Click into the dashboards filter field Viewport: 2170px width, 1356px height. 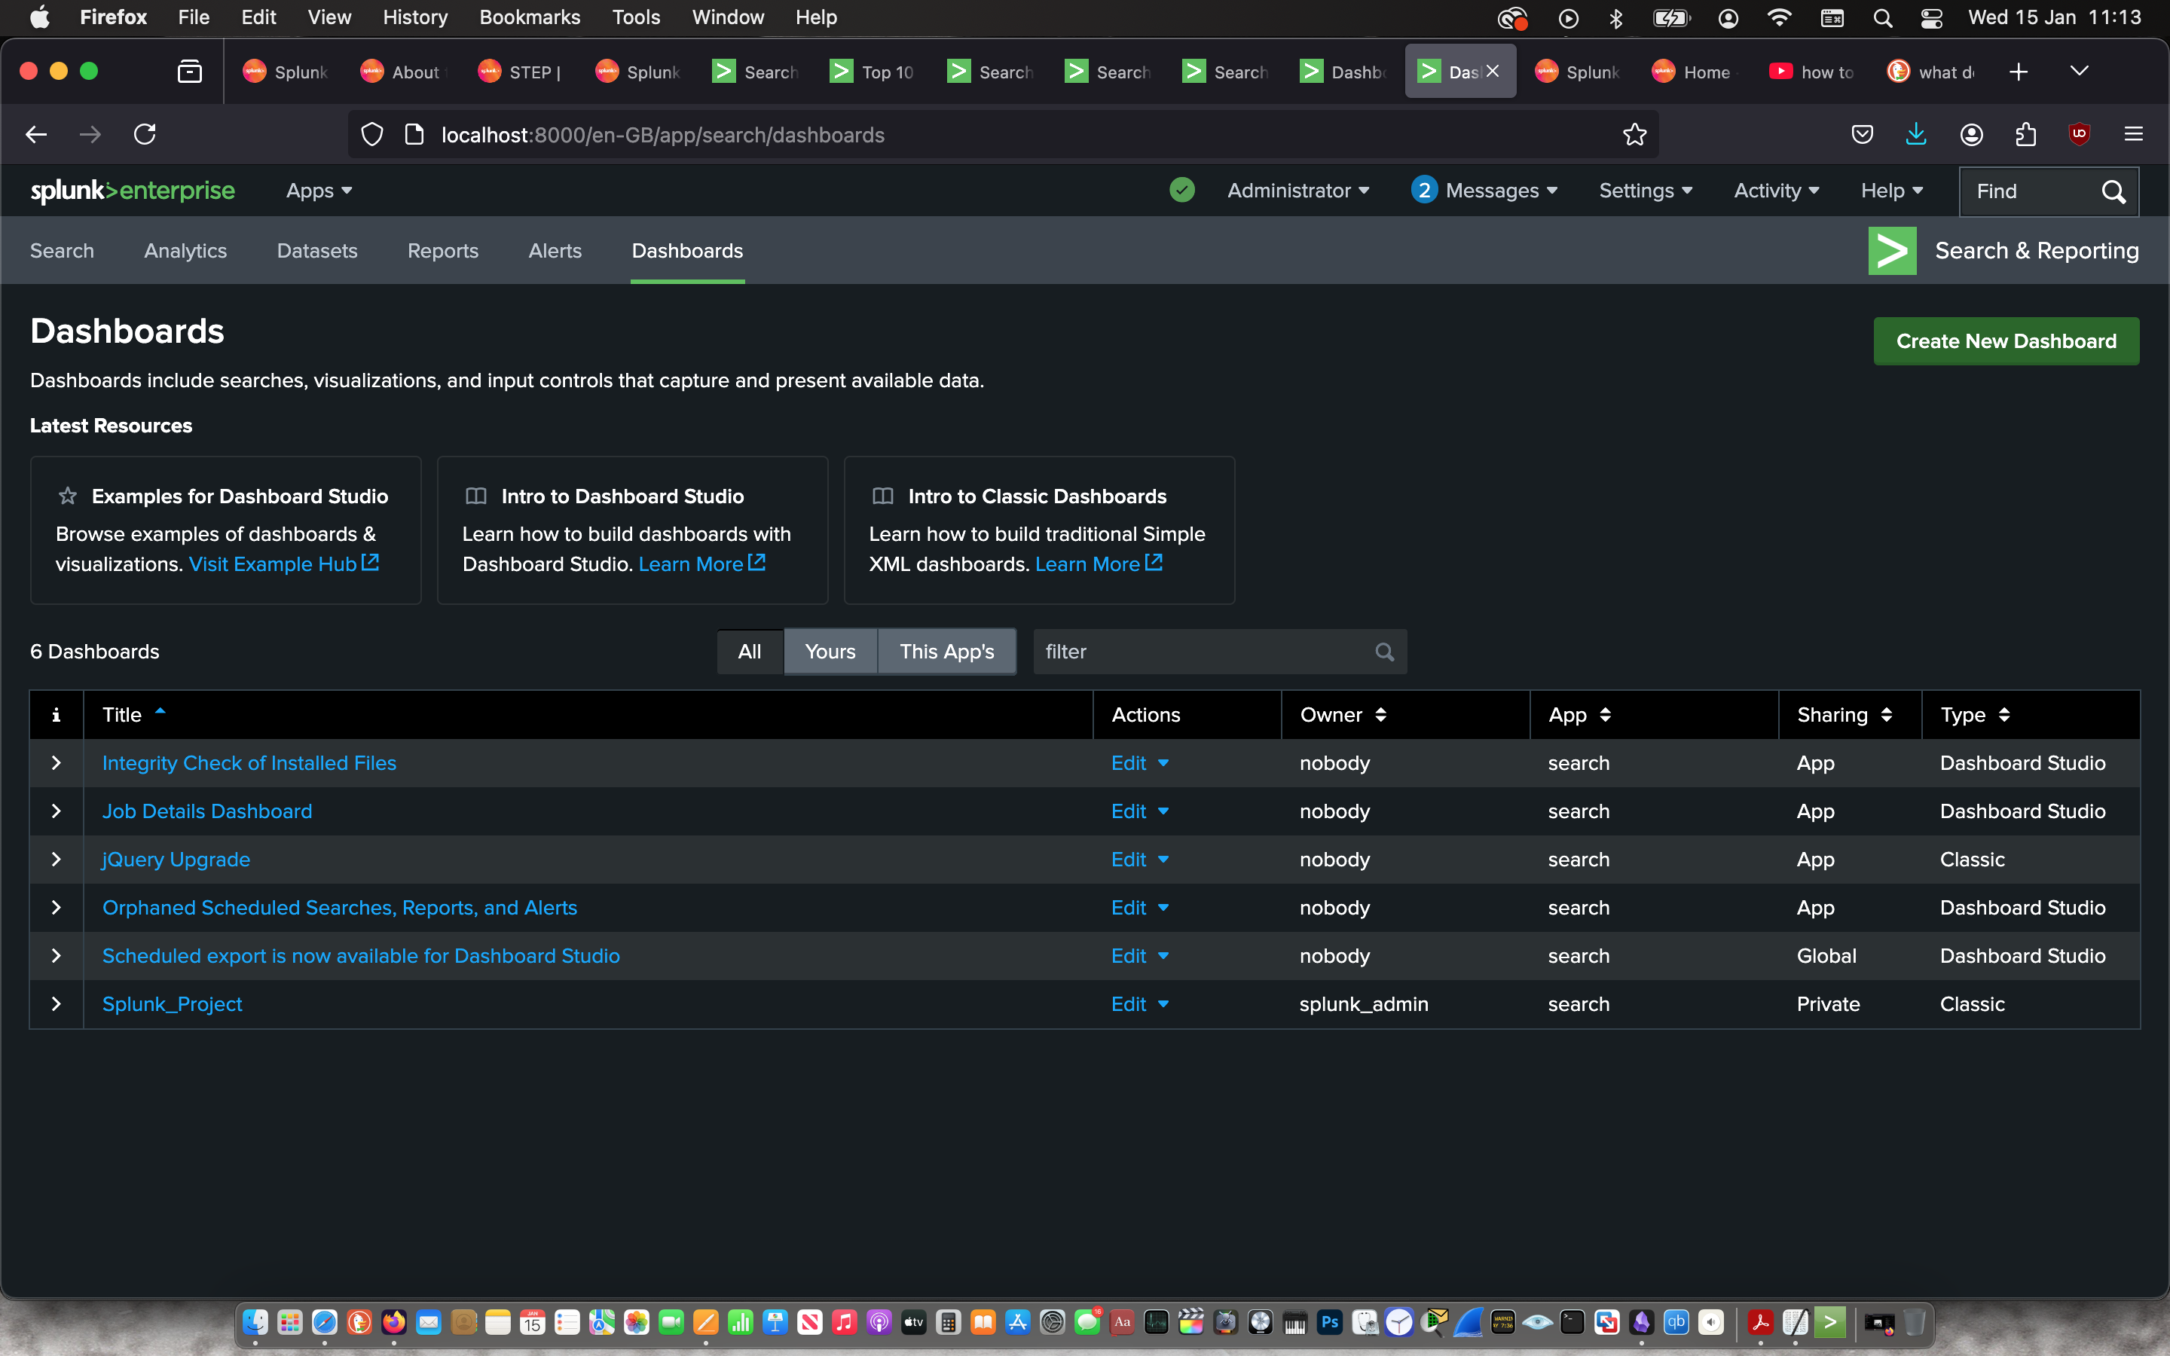tap(1202, 652)
